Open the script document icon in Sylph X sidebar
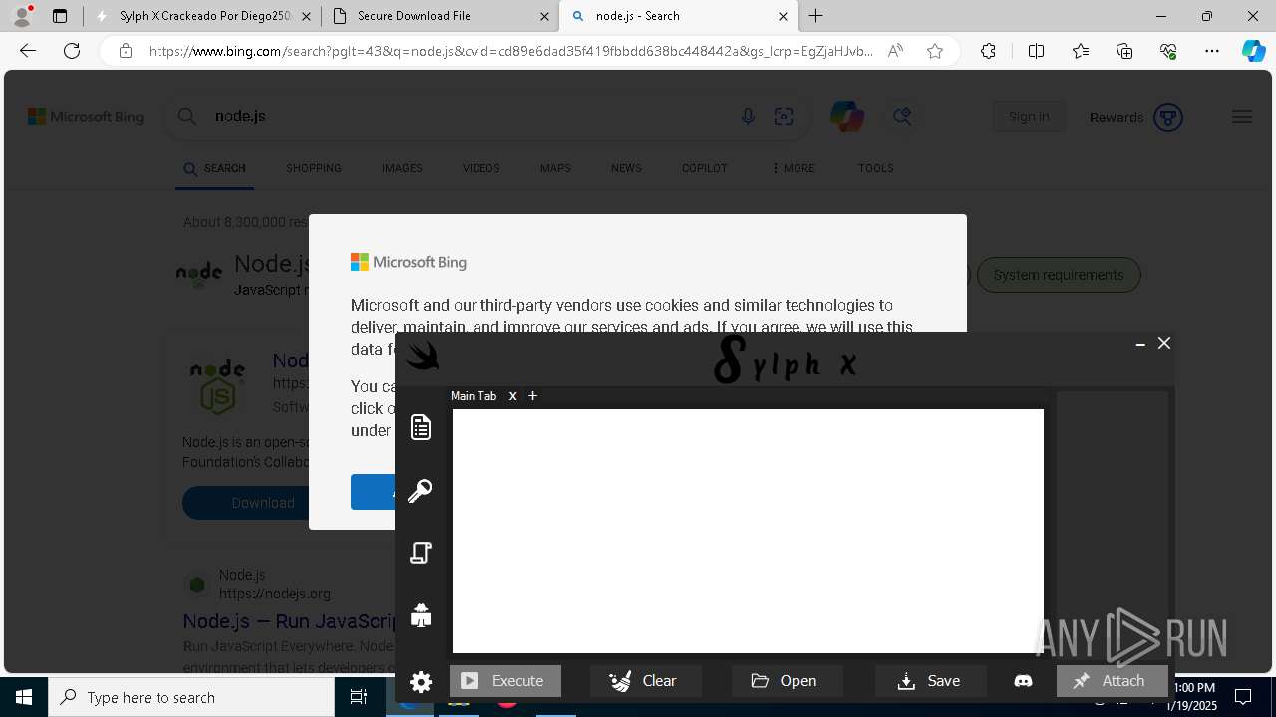Viewport: 1276px width, 717px height. tap(421, 427)
